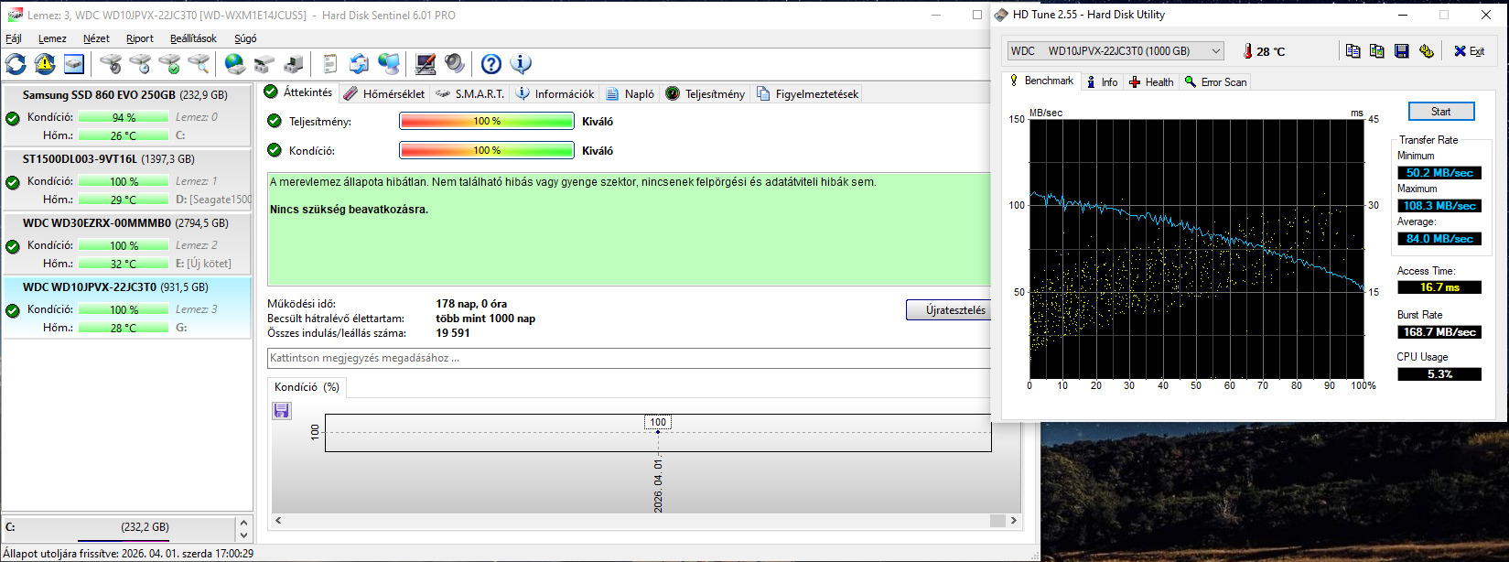This screenshot has height=562, width=1509.
Task: Open the Lemez menu
Action: 52,38
